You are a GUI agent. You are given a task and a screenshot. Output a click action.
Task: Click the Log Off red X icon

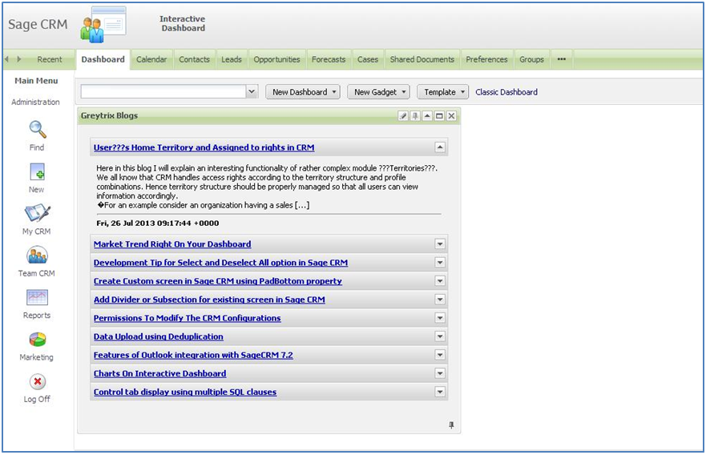pos(38,381)
